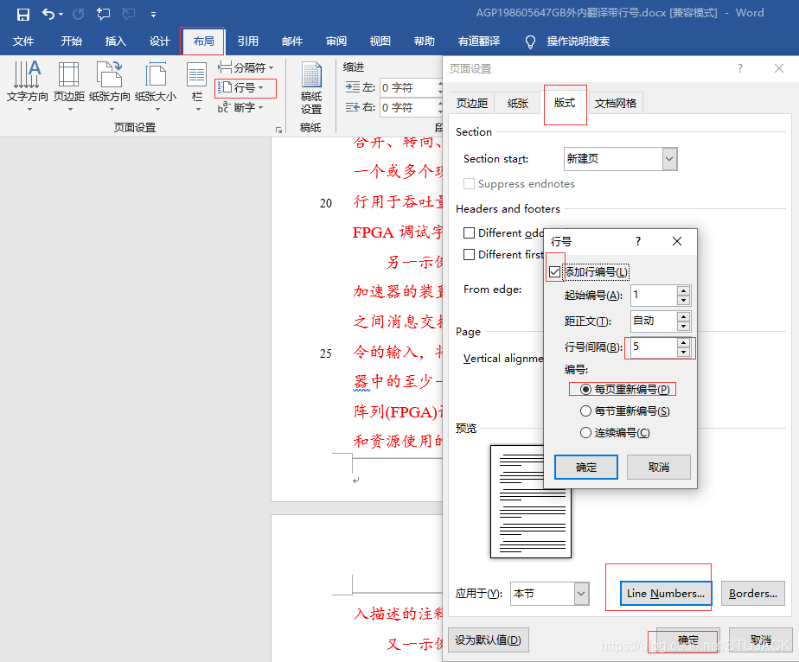799x662 pixels.
Task: Click 取消 in the 页面设置 dialog
Action: point(761,640)
